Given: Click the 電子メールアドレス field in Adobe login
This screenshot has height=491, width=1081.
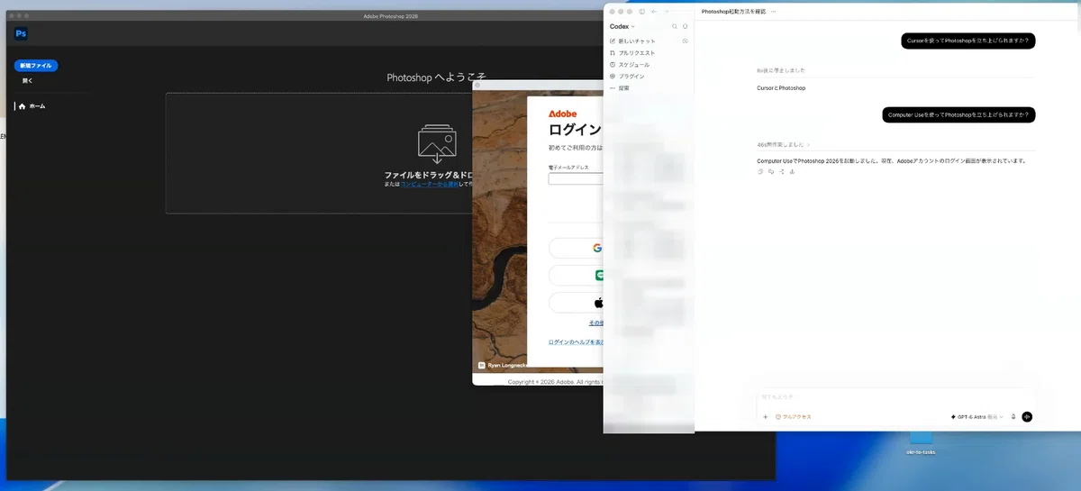Looking at the screenshot, I should pos(577,178).
